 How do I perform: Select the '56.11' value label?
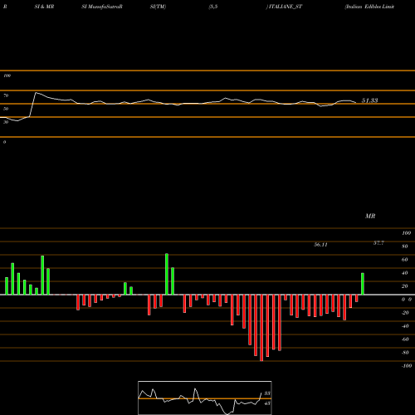pos(320,245)
